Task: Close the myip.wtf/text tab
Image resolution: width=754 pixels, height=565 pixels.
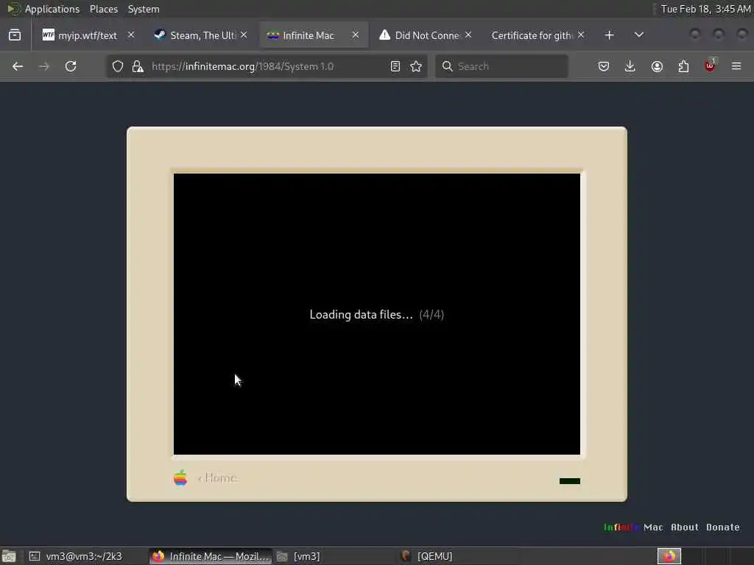Action: click(131, 35)
